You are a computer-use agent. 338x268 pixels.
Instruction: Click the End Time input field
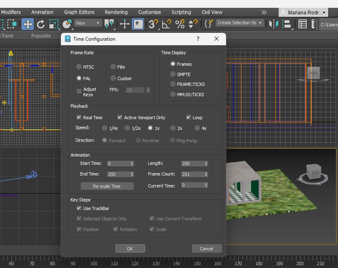[118, 174]
